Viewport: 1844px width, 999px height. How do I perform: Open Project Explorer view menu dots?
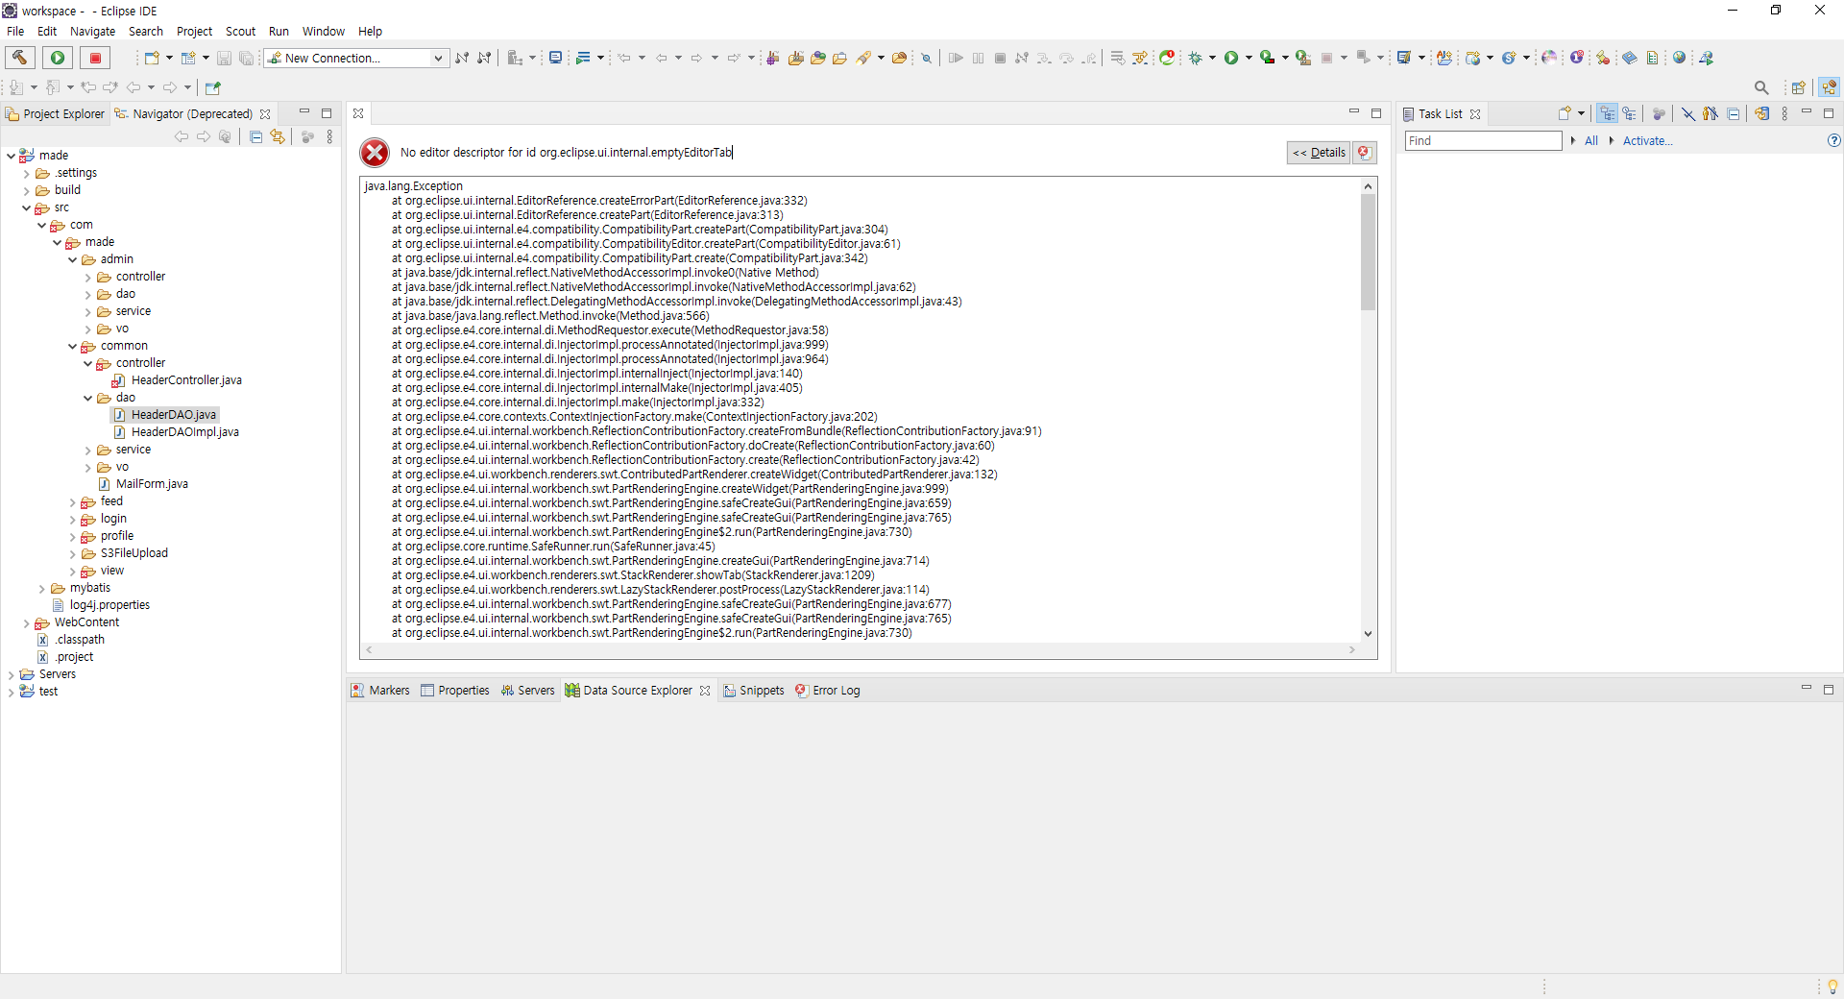pos(329,137)
